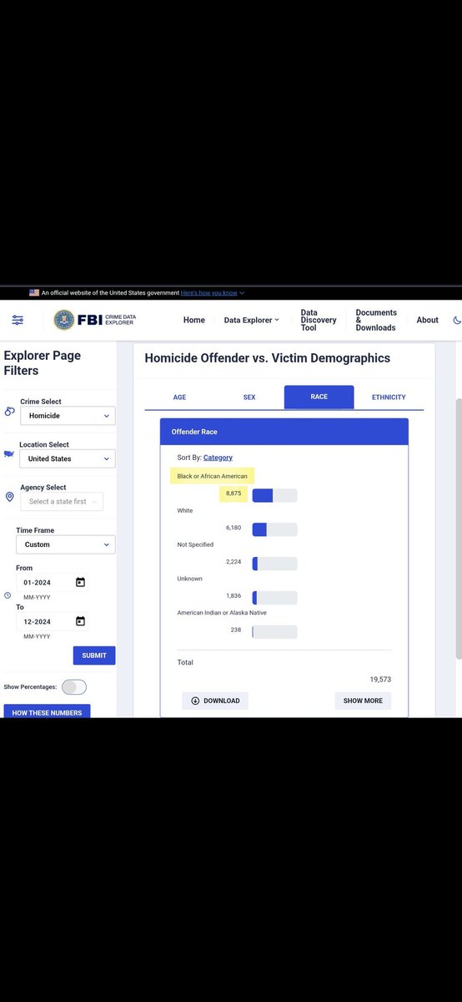
Task: Open the About page
Action: [x=428, y=320]
